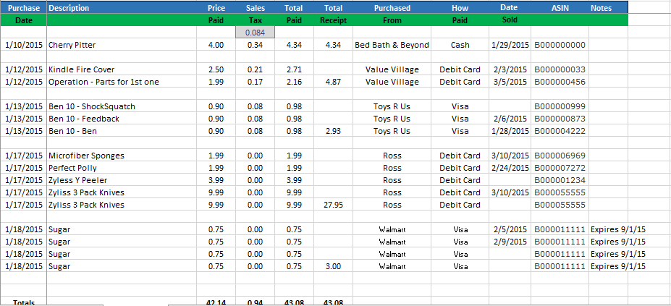Viewport: 671px width, 306px height.
Task: Select the 0.17 row's 1.99 price
Action: click(x=216, y=82)
